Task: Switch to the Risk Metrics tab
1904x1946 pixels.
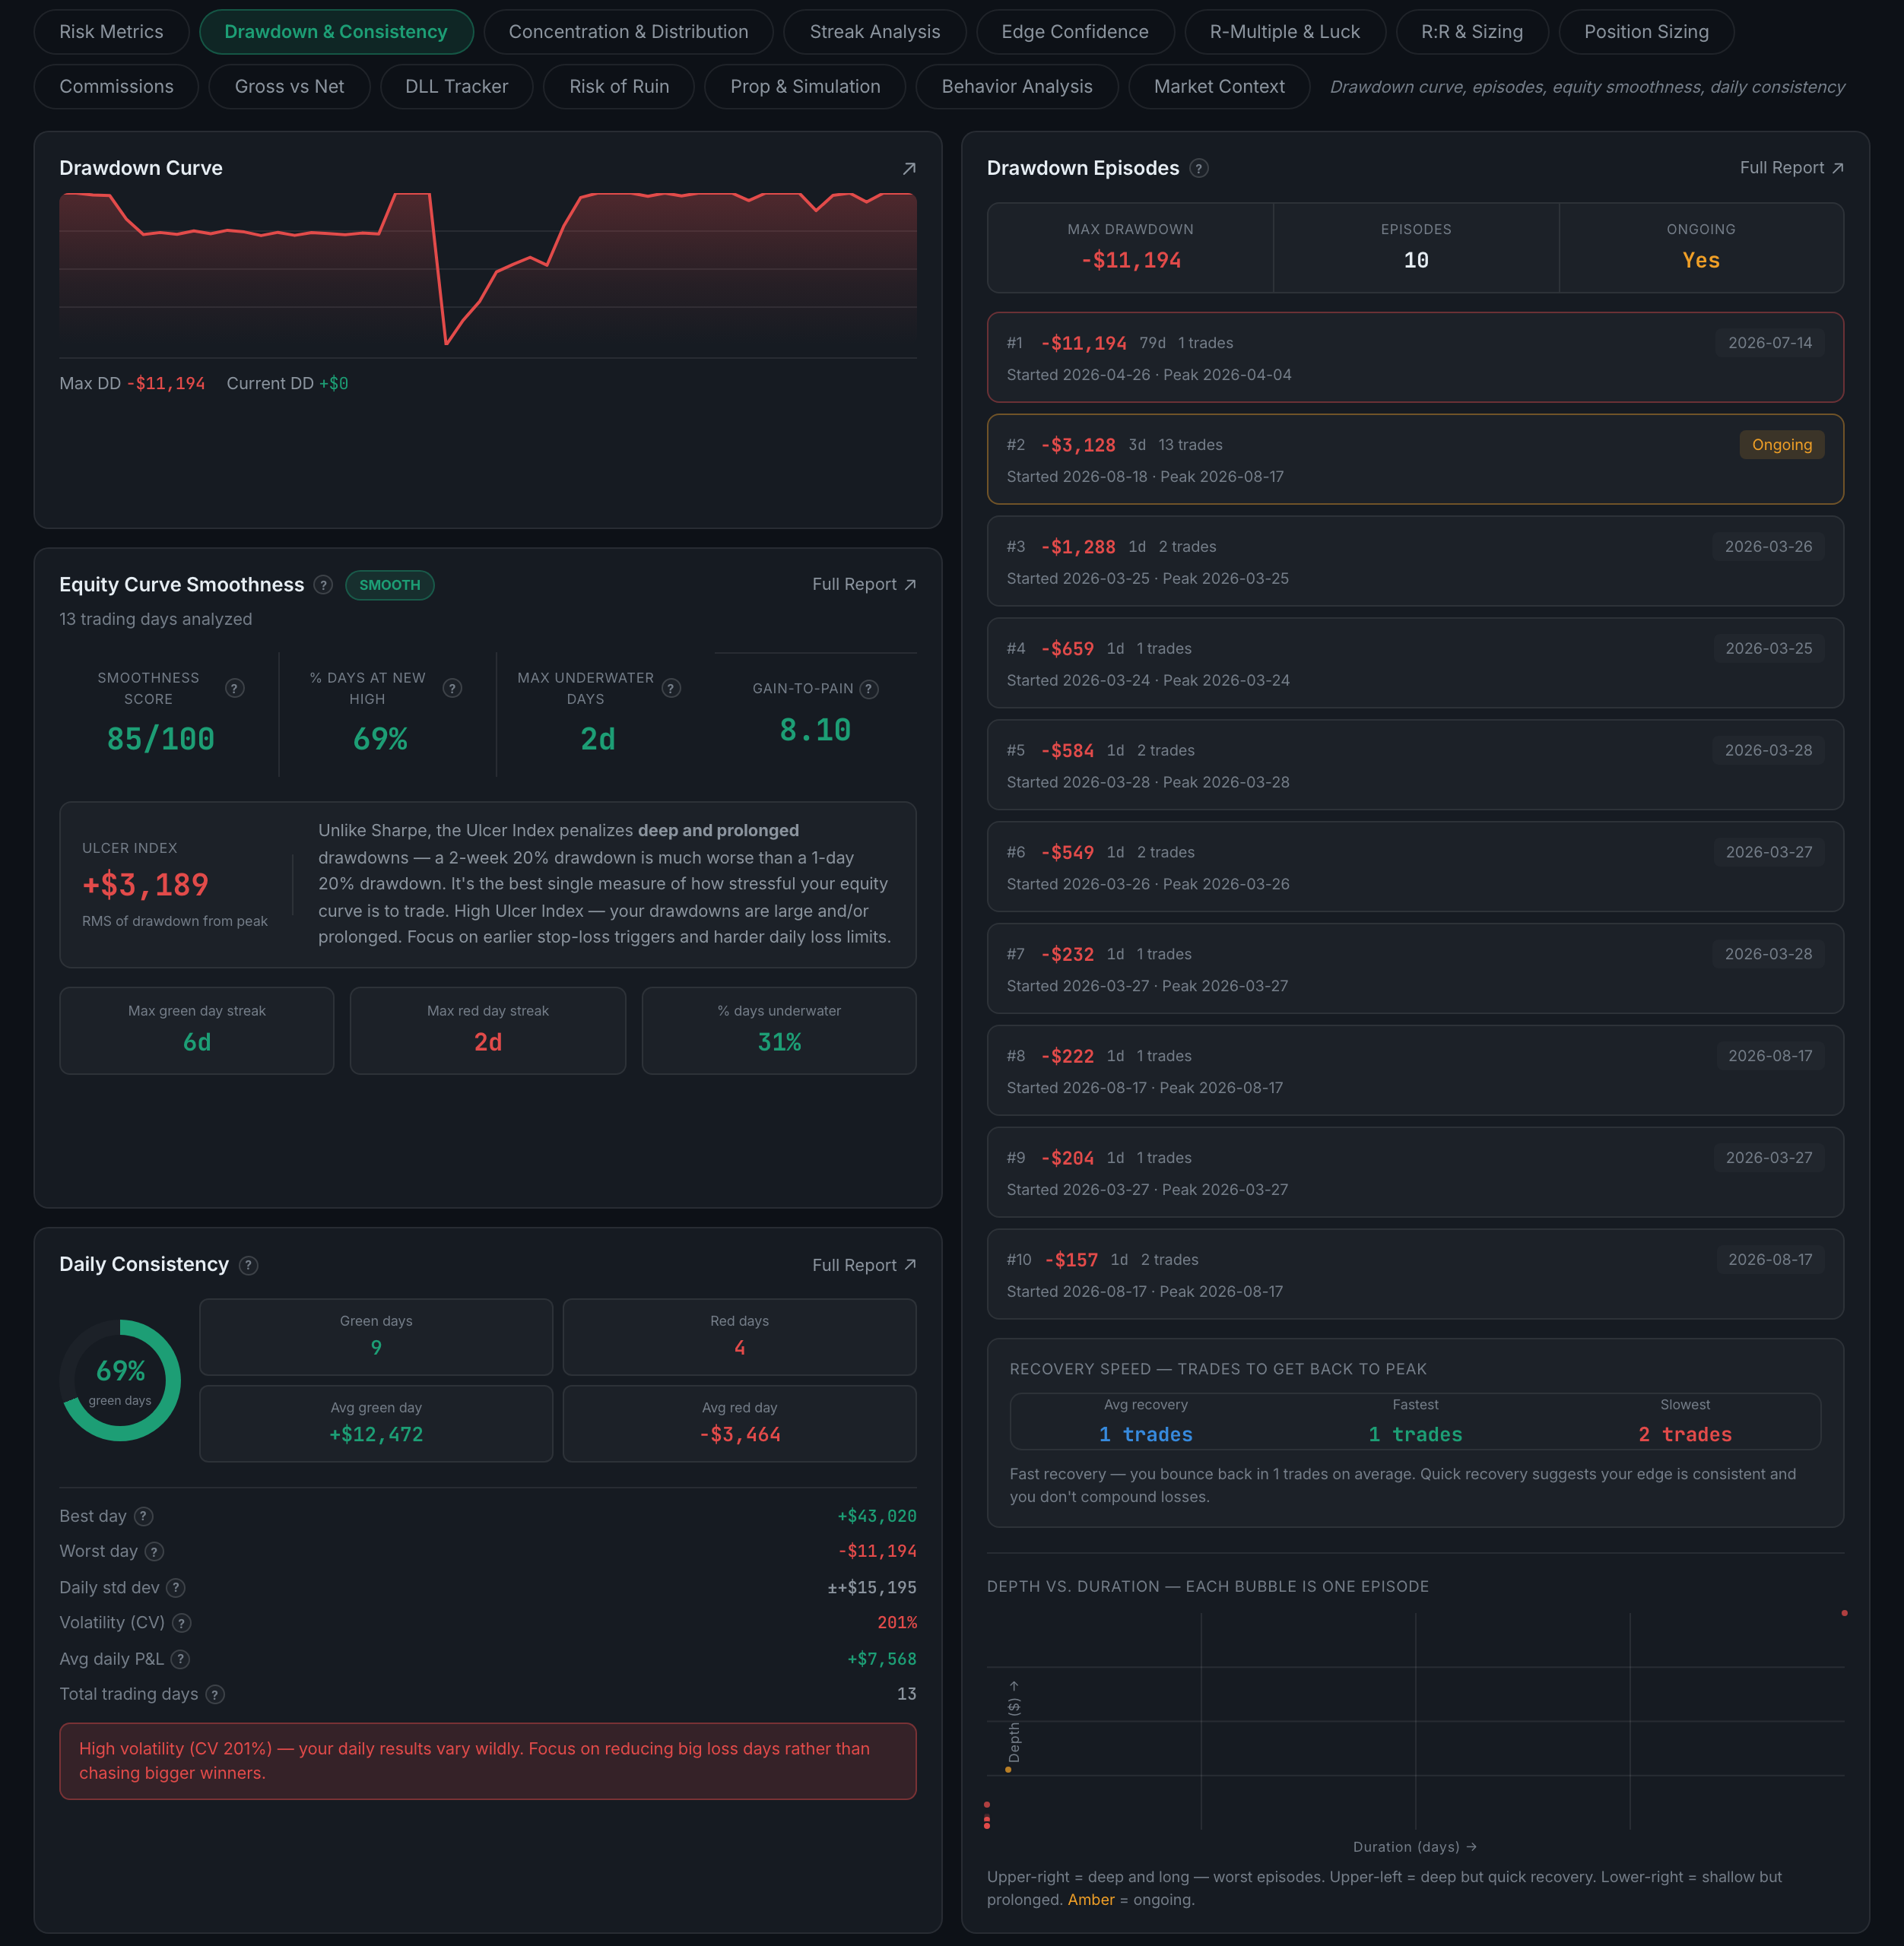Action: (111, 31)
